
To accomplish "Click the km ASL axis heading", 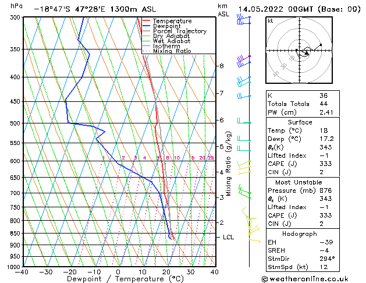I will 223,10.
